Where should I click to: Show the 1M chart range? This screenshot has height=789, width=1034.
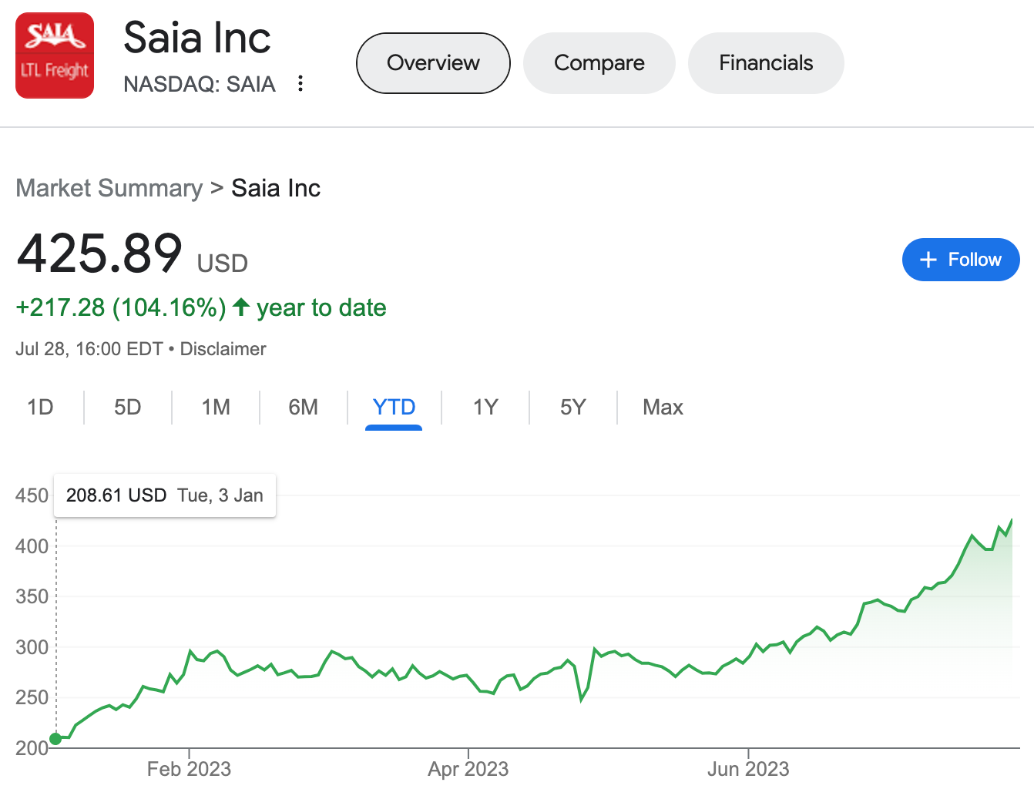point(216,407)
